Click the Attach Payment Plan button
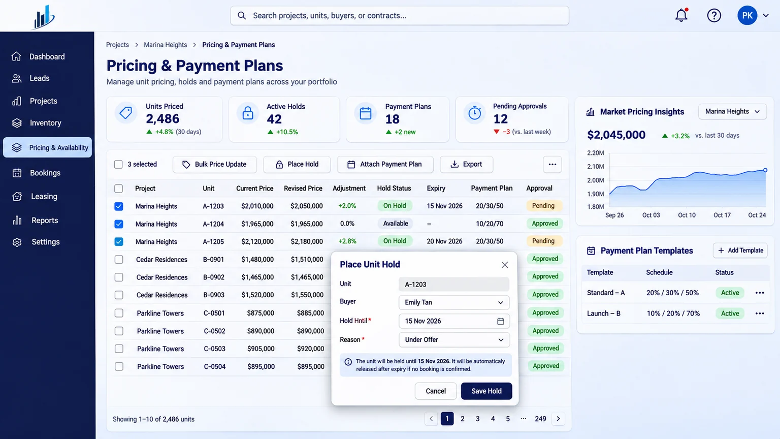The image size is (780, 439). point(385,164)
